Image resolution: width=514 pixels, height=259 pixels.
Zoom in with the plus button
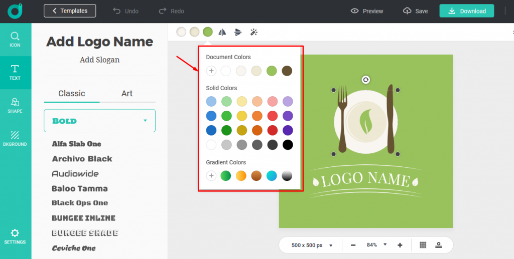click(x=400, y=245)
